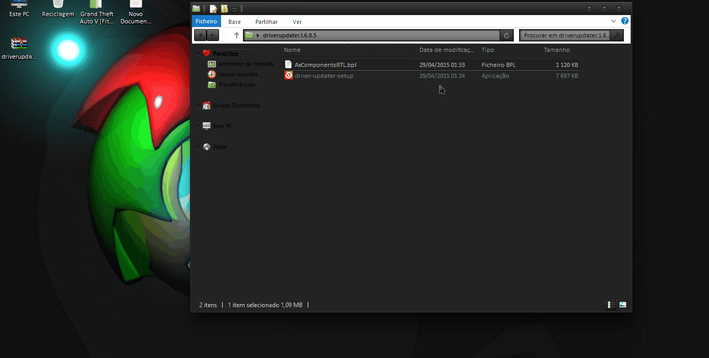Select the driver-updater-setup application file
Viewport: 709px width, 358px height.
pos(324,76)
